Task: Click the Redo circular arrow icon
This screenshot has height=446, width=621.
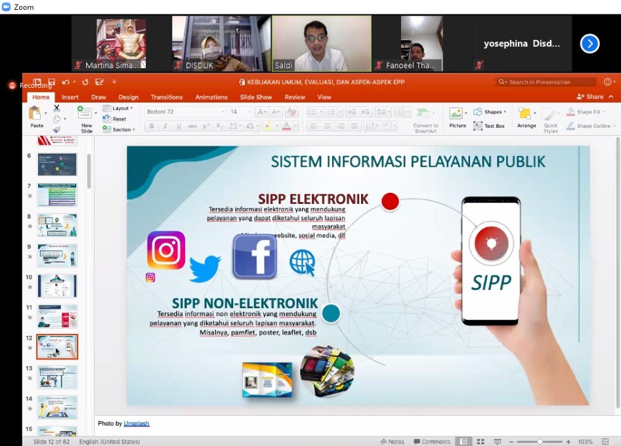Action: point(85,82)
